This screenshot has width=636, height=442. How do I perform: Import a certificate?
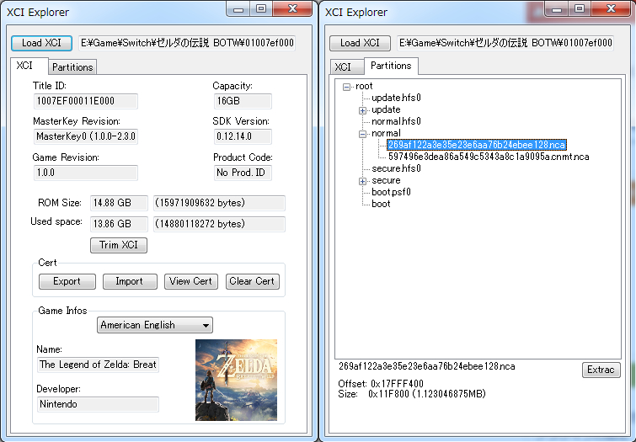[x=130, y=281]
